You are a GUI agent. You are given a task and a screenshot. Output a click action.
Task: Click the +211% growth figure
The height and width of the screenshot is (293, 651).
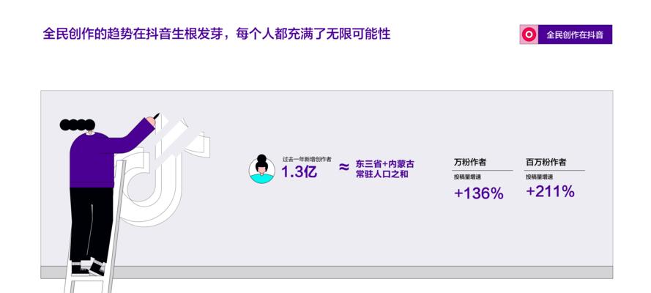551,191
